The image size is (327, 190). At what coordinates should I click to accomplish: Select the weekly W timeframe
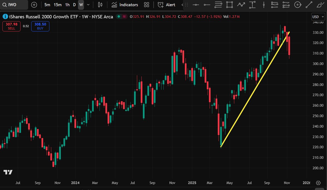81,5
